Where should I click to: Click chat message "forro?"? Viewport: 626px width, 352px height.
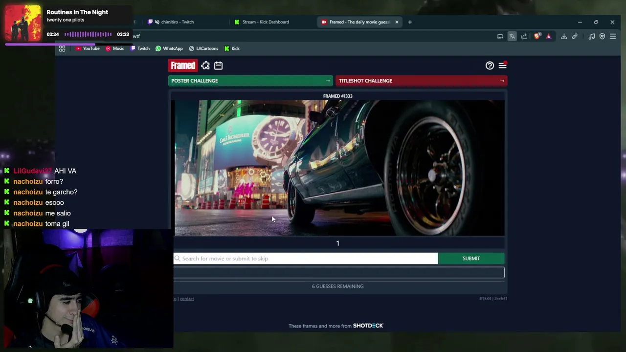(x=54, y=181)
